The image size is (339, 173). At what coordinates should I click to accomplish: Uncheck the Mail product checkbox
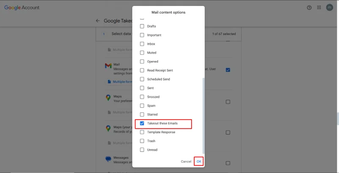(x=228, y=70)
